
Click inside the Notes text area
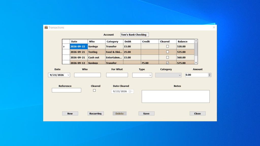[x=176, y=96]
